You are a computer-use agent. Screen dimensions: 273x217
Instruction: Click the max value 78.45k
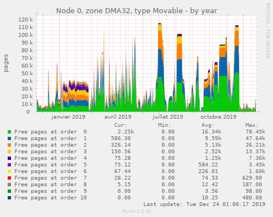[255, 132]
